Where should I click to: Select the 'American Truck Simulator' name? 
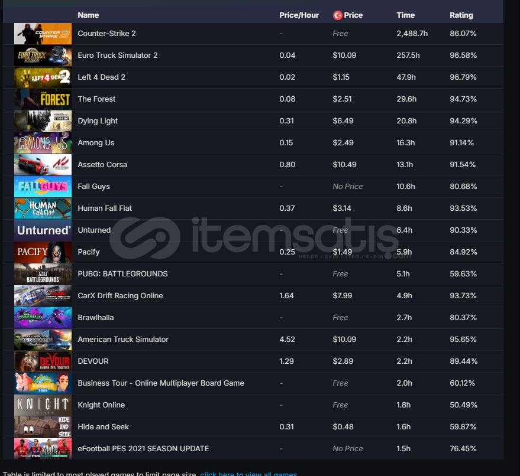[123, 340]
